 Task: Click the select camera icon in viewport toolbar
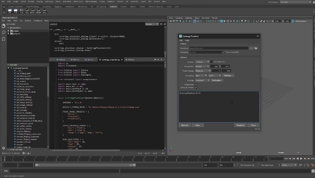pyautogui.click(x=171, y=21)
